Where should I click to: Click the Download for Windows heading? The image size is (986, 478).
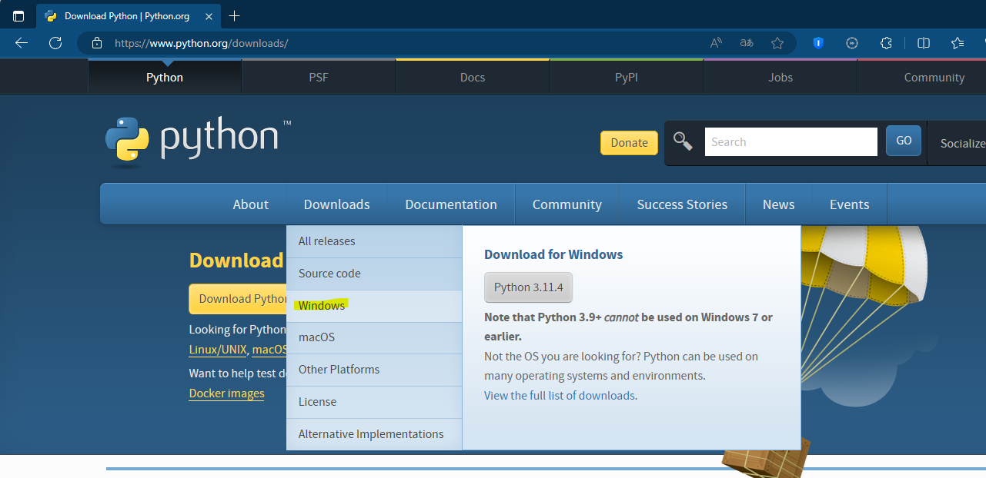pos(553,254)
